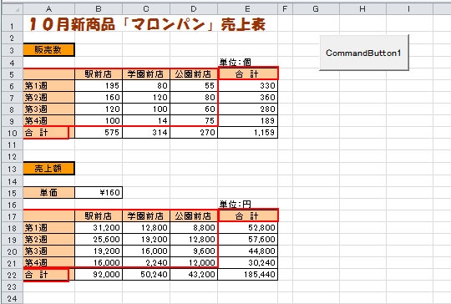This screenshot has width=451, height=304.
Task: Click the 単価 label cell
Action: (48, 192)
